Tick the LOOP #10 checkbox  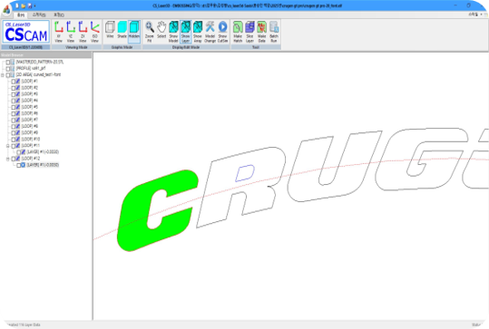pos(14,140)
